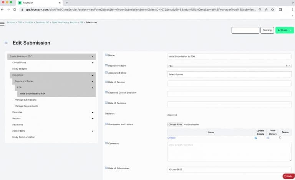Viewport: 295px width, 180px height.
Task: Click the info icon beside Name label
Action: 106,55
